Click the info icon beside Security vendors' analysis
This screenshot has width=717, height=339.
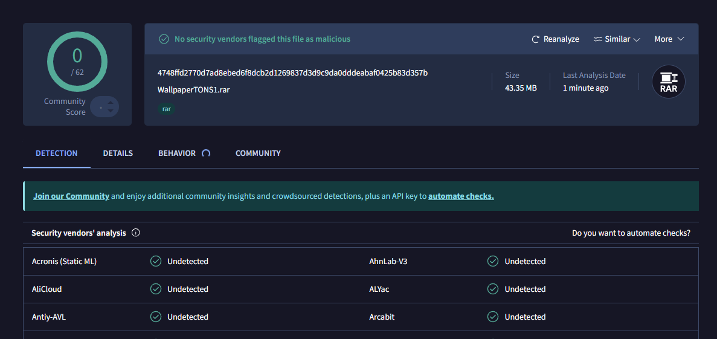136,233
